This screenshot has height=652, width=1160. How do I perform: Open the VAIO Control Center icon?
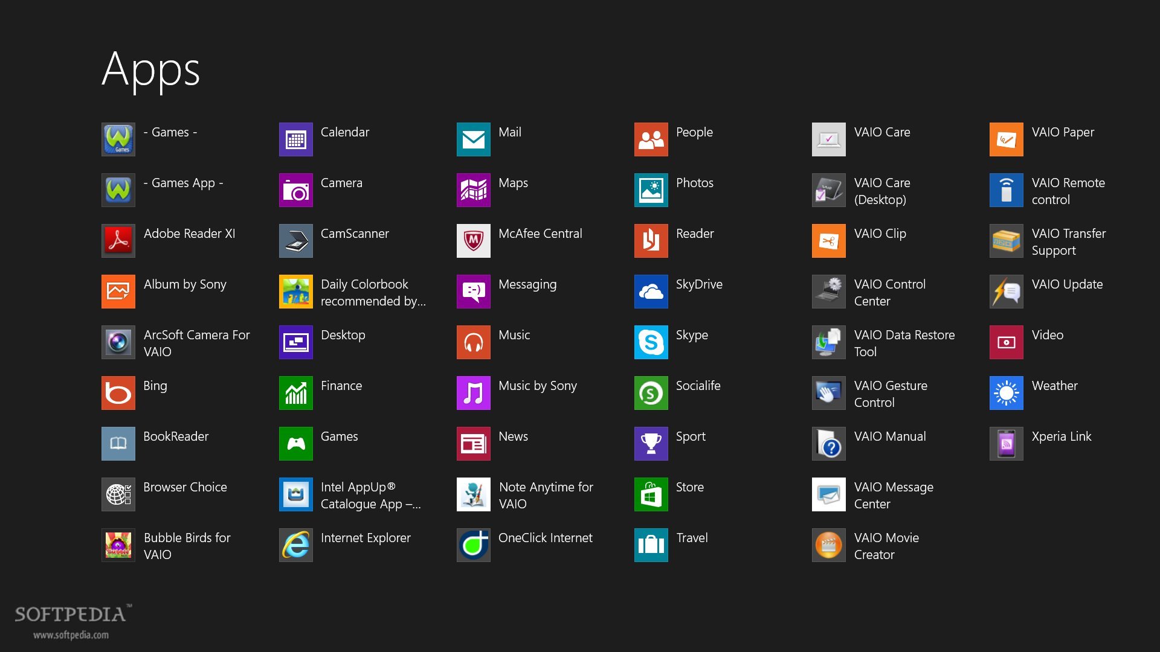tap(829, 292)
